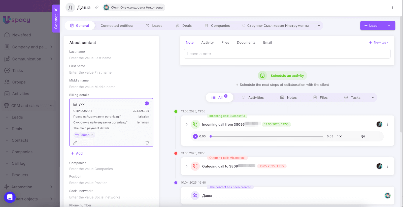
Task: Open the Lead button dropdown arrow
Action: (x=389, y=26)
